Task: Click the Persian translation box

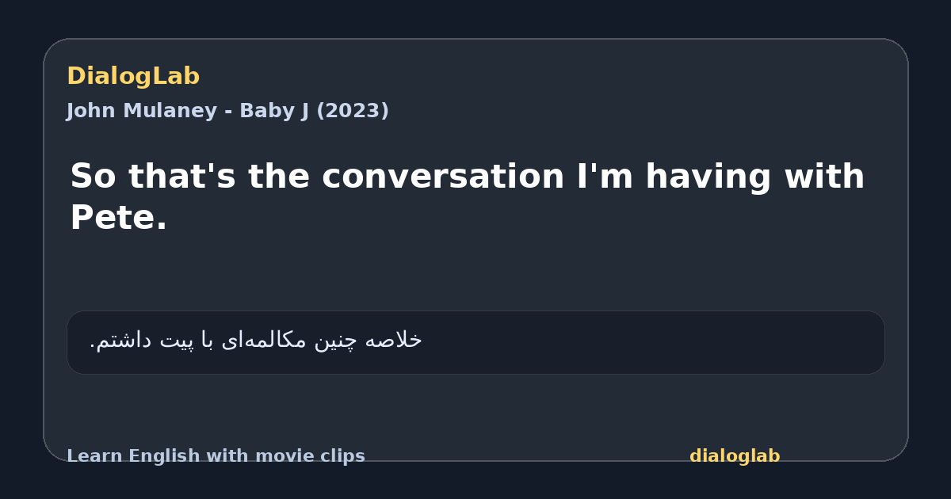Action: click(475, 342)
